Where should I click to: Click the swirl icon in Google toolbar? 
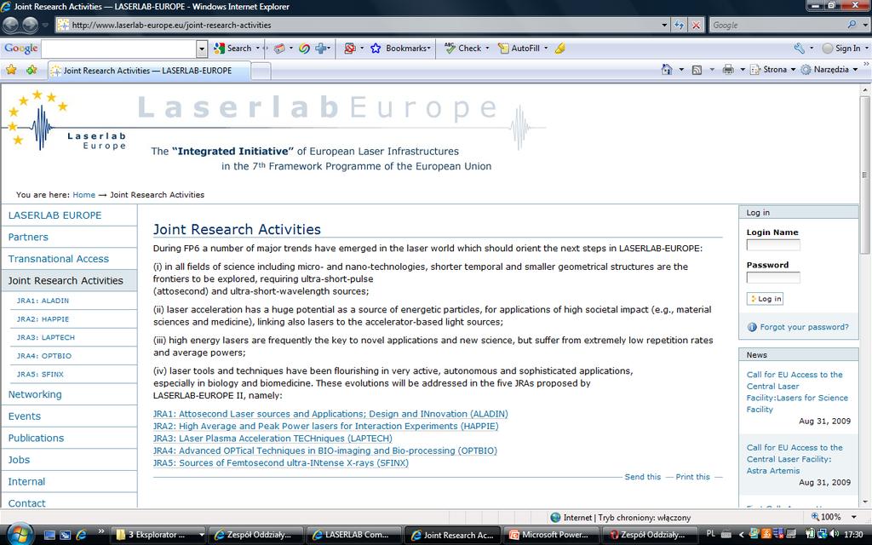pos(304,49)
